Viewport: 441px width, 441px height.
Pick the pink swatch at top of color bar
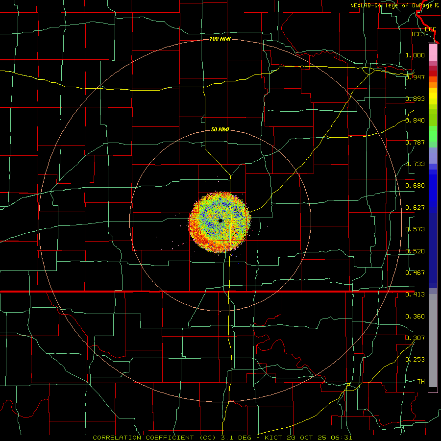(x=433, y=52)
